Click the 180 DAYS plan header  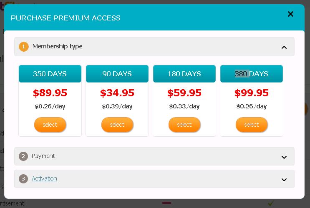click(184, 74)
